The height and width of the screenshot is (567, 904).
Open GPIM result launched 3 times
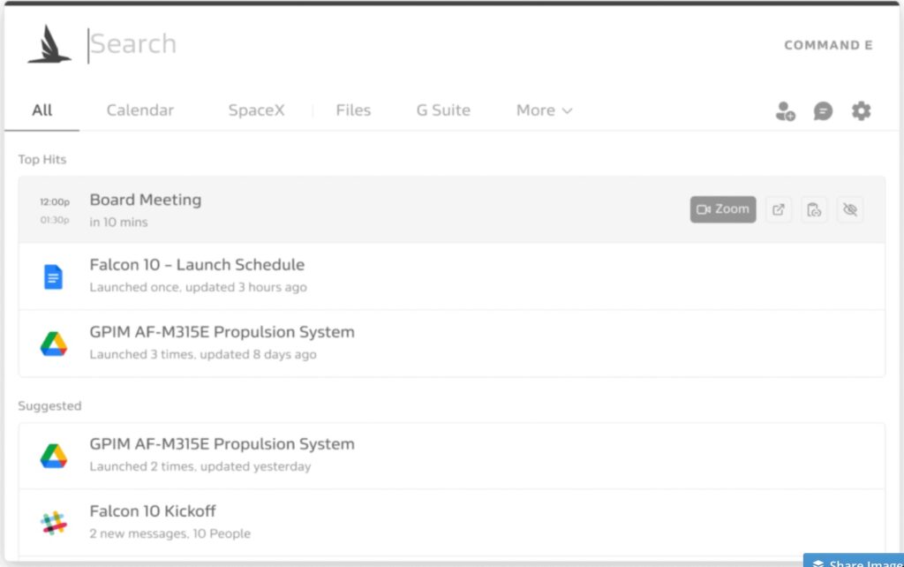(451, 344)
